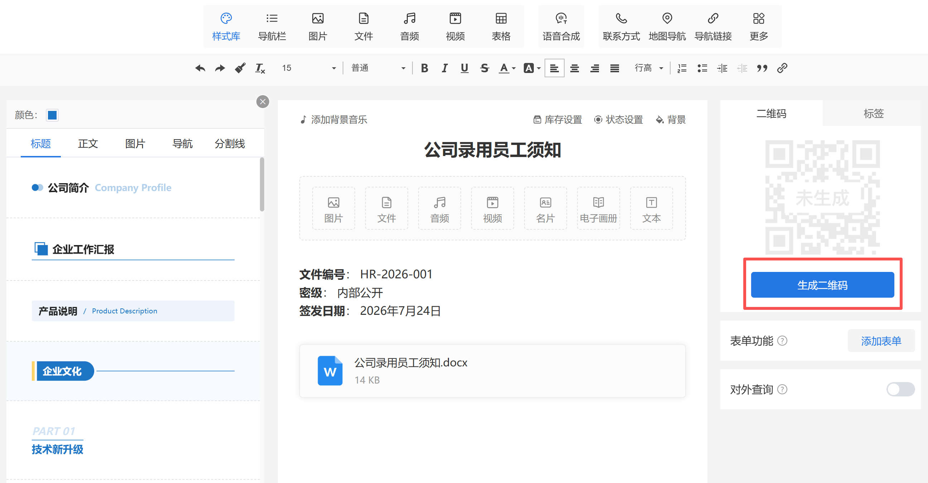The width and height of the screenshot is (928, 483).
Task: Toggle the 对外查询 switch
Action: 900,389
